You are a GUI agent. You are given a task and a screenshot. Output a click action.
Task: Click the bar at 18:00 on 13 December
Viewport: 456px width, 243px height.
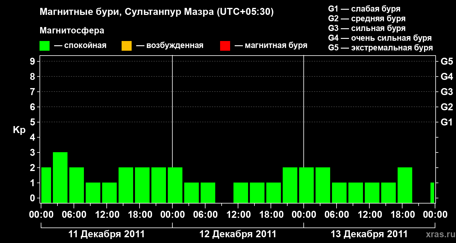click(405, 185)
